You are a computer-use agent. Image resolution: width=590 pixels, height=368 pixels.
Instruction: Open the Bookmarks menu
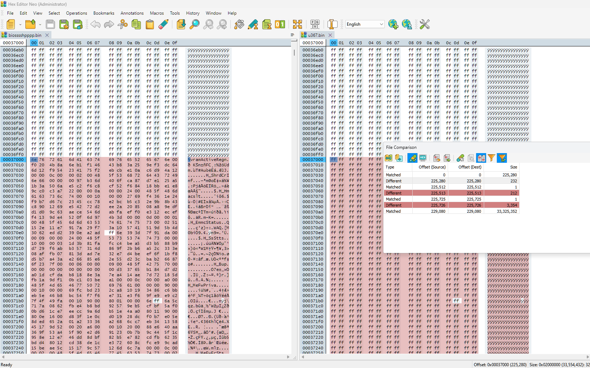pos(104,13)
